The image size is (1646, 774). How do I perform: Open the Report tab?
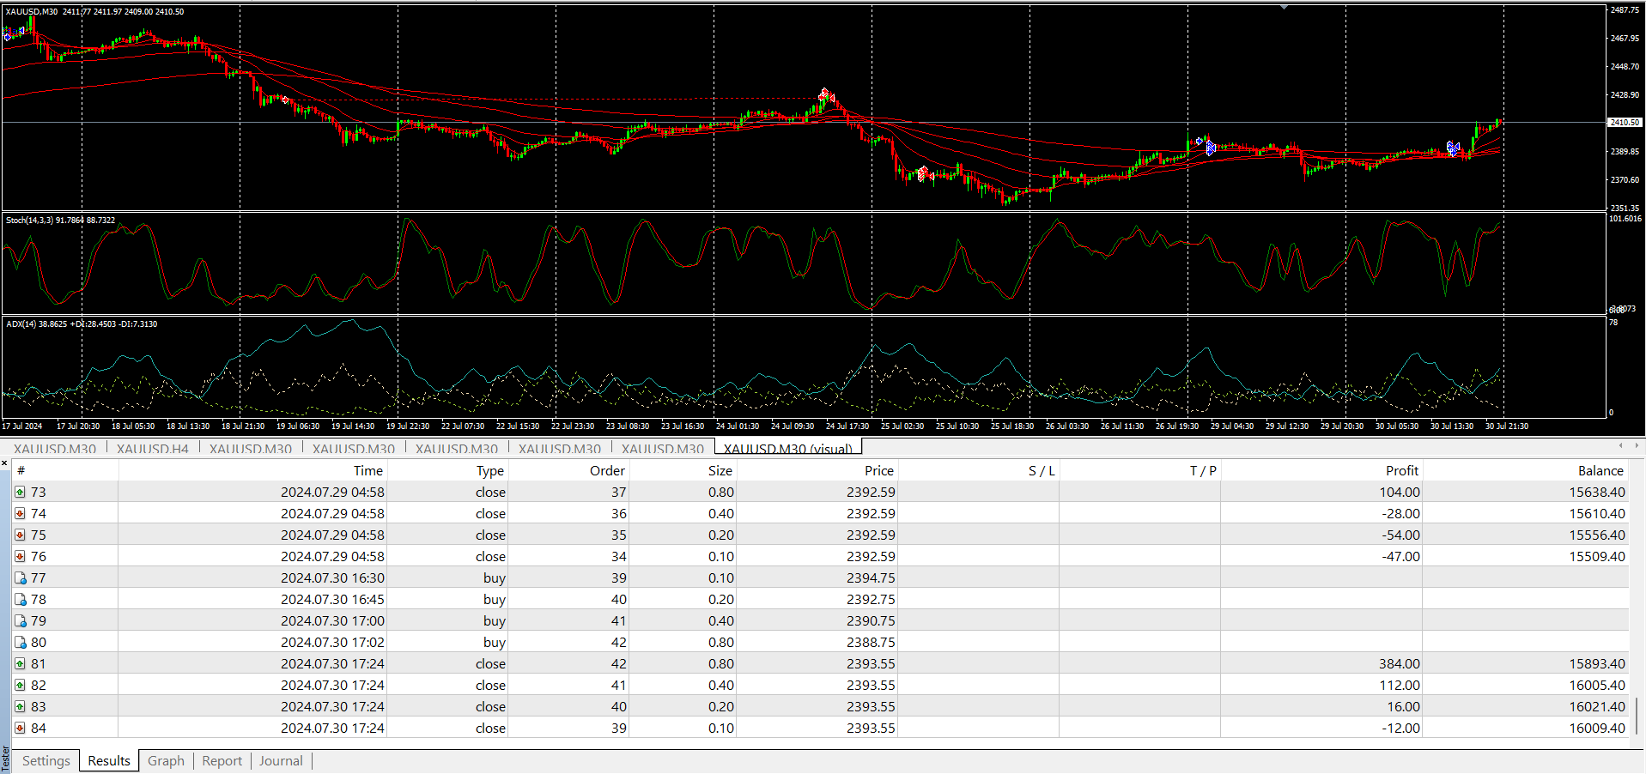point(222,761)
